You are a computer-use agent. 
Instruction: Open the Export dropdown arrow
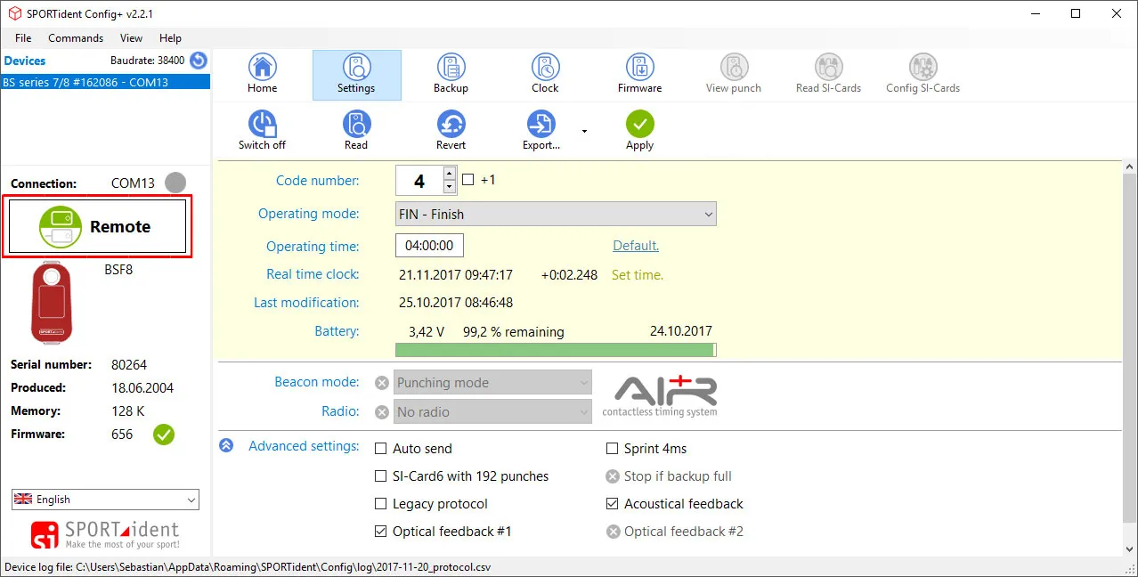pos(584,131)
